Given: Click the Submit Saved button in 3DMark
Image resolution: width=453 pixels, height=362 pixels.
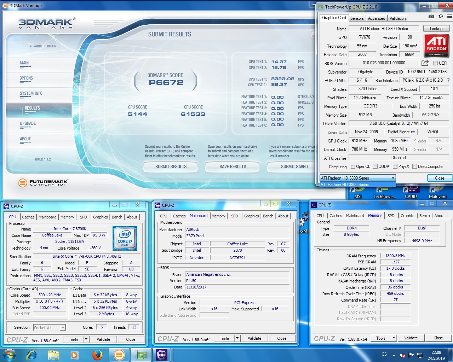Looking at the screenshot, I should [291, 167].
